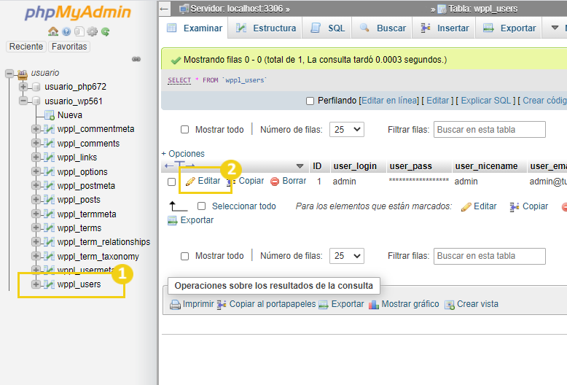Viewport: 567px width, 385px height.
Task: Click the Nueva new-table icon
Action: [x=49, y=115]
